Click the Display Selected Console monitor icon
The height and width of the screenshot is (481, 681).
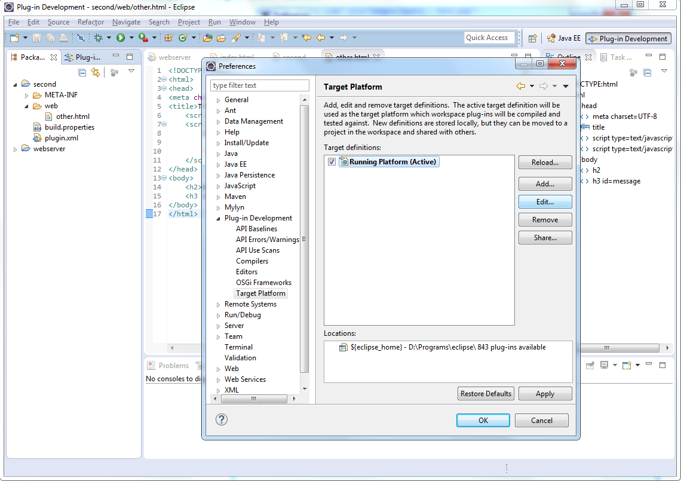604,365
